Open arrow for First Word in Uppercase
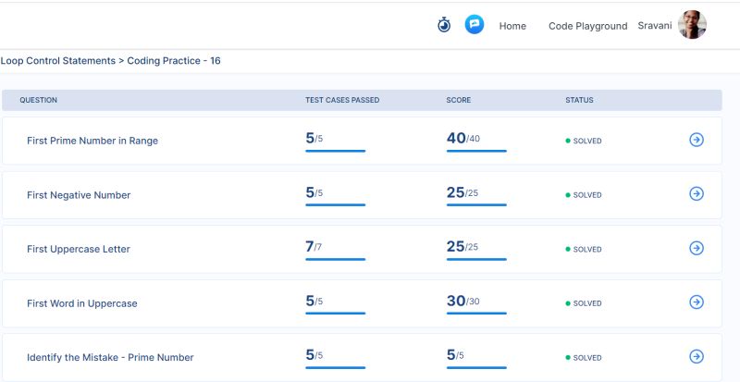Viewport: 740px width, 382px height. [x=697, y=302]
